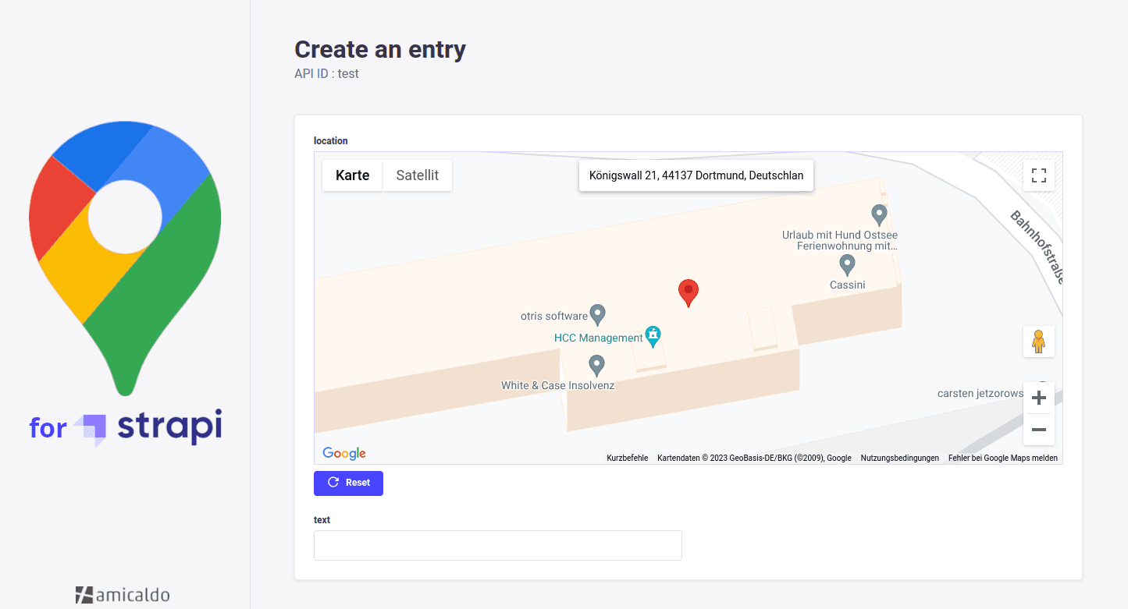Select the Kartendaten © 2023 GeoBasis-DE/BKG attribution
Viewport: 1128px width, 609px height.
(x=754, y=459)
